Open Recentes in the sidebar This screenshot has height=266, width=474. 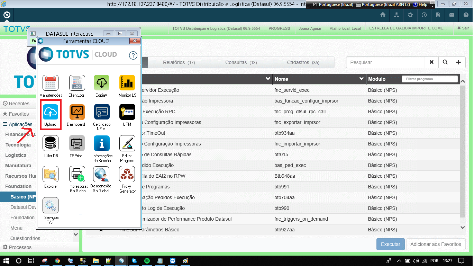pos(16,104)
